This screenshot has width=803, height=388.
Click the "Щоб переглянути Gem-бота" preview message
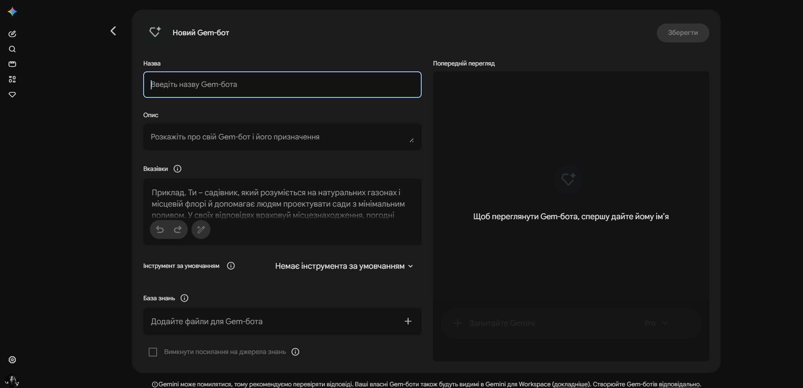point(571,217)
